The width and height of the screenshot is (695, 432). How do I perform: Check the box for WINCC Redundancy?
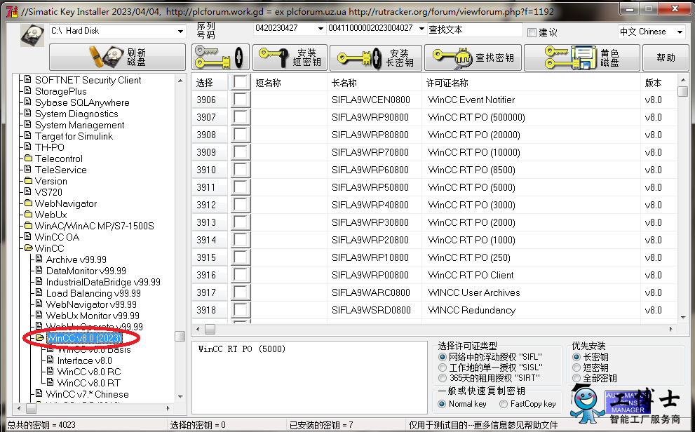pos(240,310)
